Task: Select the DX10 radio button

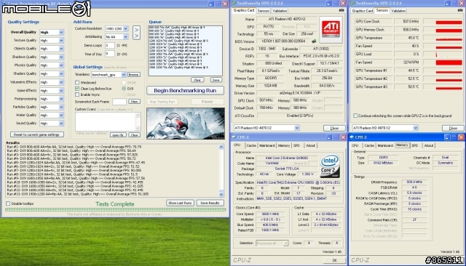Action: click(124, 94)
